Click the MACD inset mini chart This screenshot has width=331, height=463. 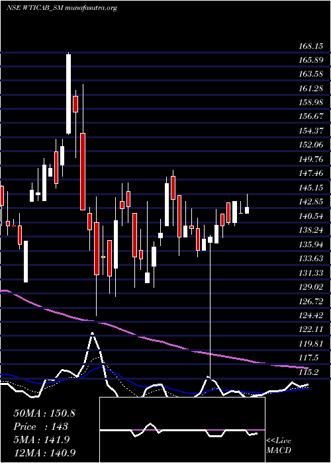click(182, 430)
